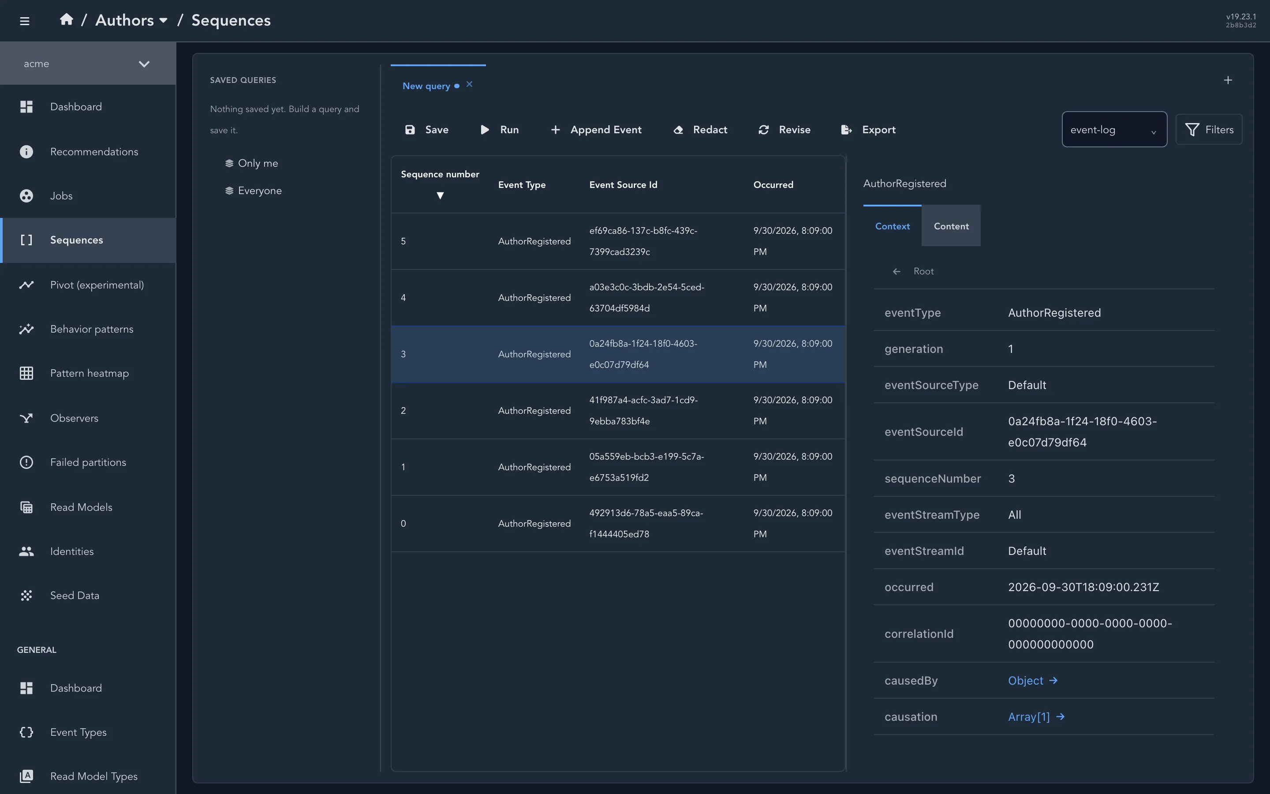Add a new query tab with plus
Image resolution: width=1270 pixels, height=794 pixels.
point(1228,80)
